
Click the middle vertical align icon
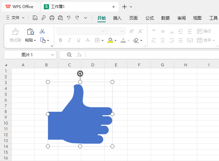click(x=163, y=31)
